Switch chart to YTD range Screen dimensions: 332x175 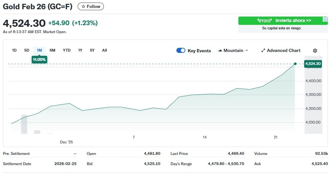click(67, 50)
